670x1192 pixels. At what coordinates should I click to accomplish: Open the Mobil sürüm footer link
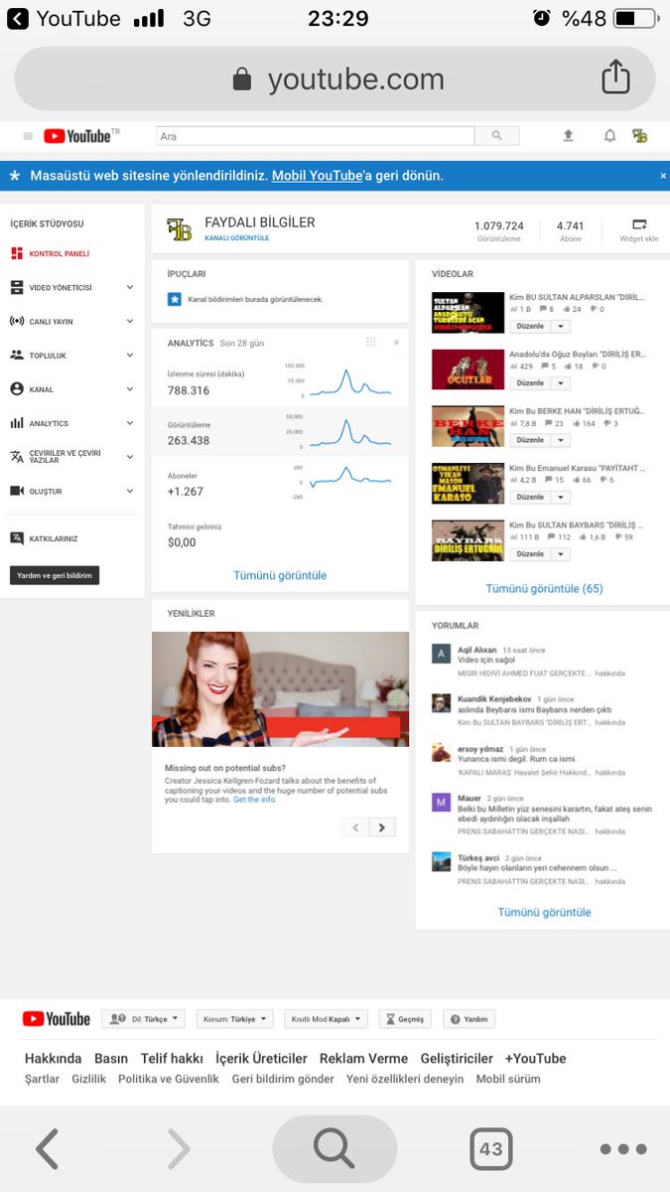508,1079
